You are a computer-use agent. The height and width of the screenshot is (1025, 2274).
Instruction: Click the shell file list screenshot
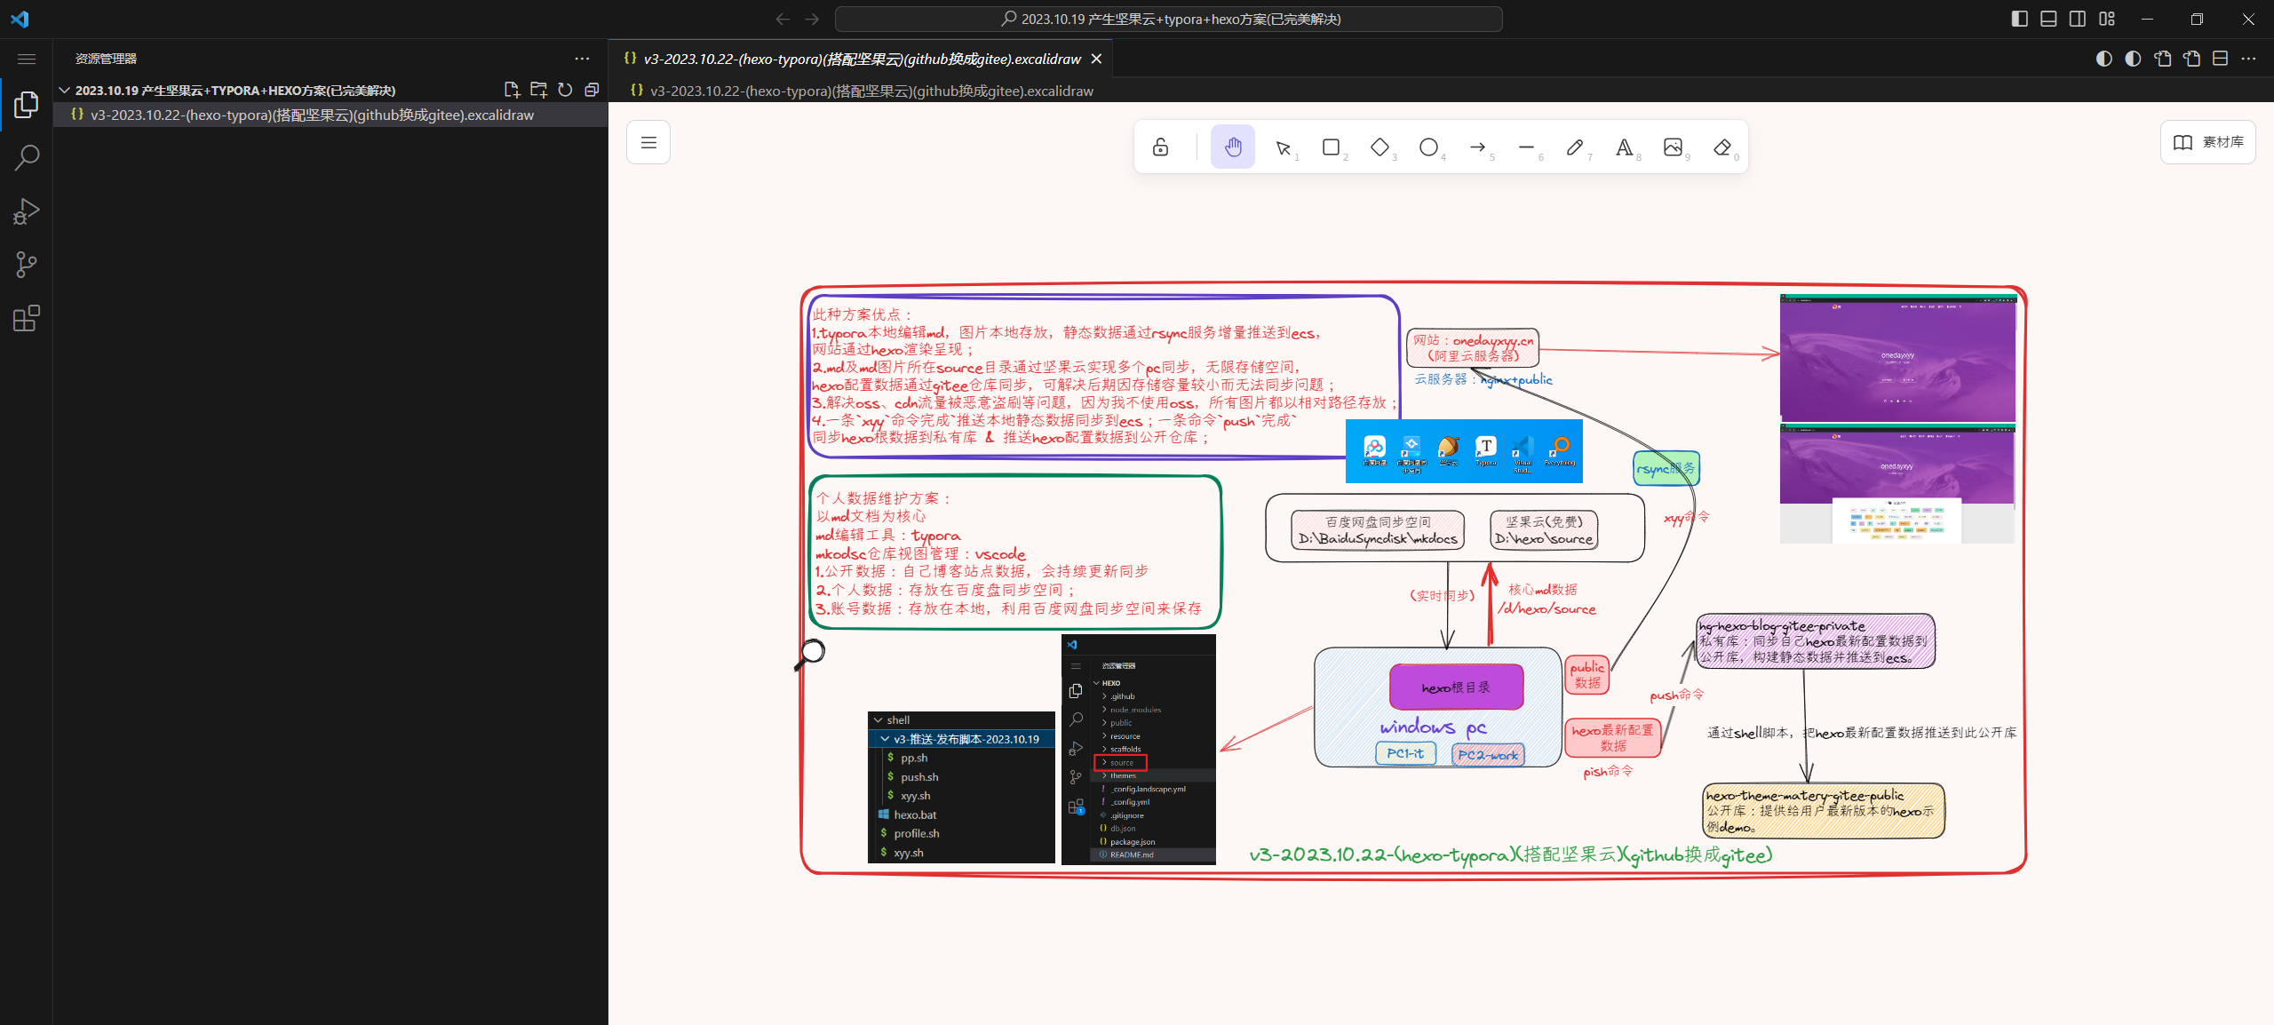coord(961,786)
